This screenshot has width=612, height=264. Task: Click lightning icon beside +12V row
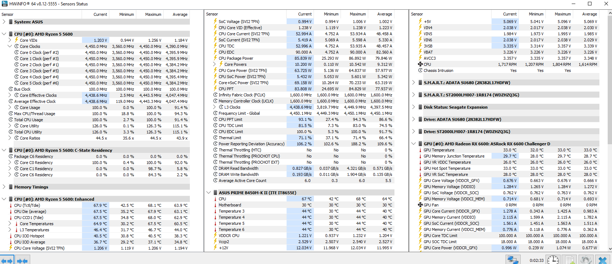click(215, 248)
